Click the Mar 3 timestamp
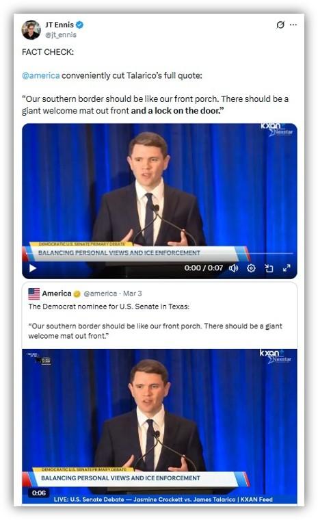Screen dimensions: 318x520 (x=132, y=294)
